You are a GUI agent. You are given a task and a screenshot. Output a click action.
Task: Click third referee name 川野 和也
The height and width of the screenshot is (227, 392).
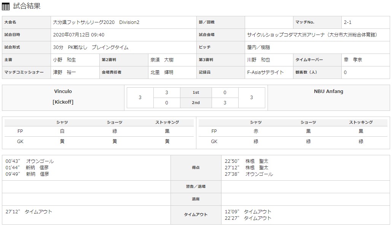point(258,60)
